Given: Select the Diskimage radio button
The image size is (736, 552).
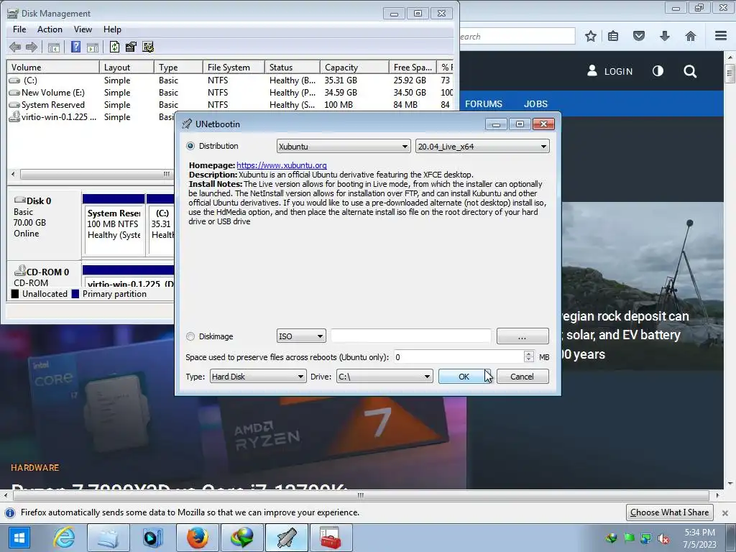Looking at the screenshot, I should coord(190,336).
